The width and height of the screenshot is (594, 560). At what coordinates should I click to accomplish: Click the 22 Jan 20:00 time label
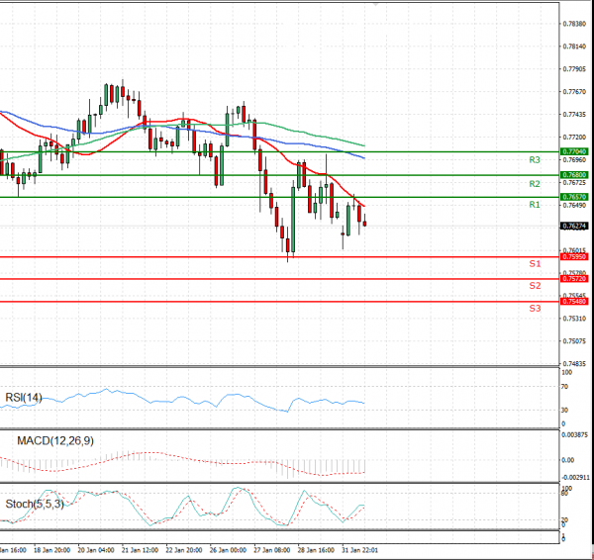pyautogui.click(x=184, y=550)
